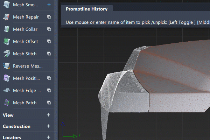Click the Reverse Mes... label
Viewport: 210px width, 140px height.
click(x=28, y=66)
